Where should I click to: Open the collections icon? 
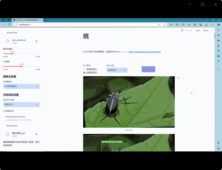[195, 25]
